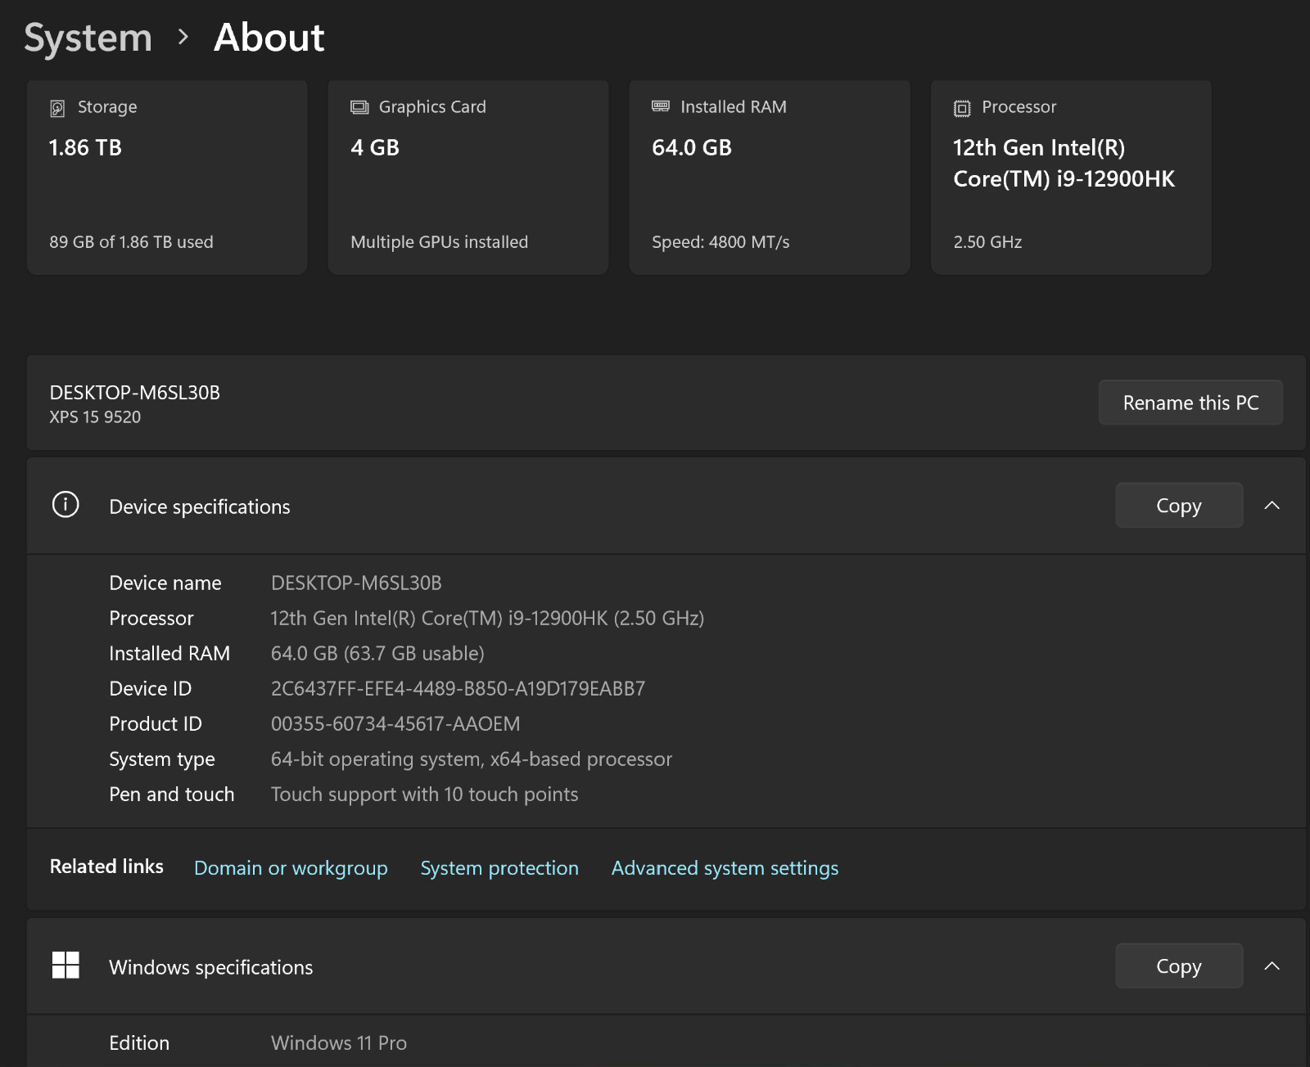Click the breadcrumb chevron separator
The image size is (1310, 1067).
coord(183,37)
